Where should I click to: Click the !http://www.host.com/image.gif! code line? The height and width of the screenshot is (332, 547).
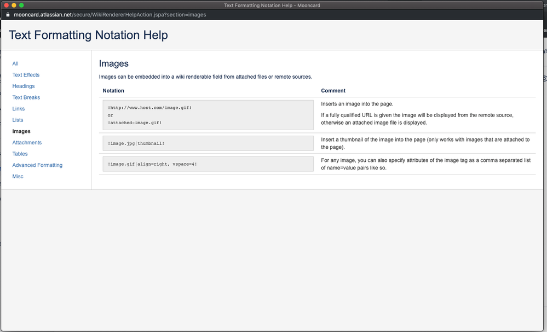[149, 108]
